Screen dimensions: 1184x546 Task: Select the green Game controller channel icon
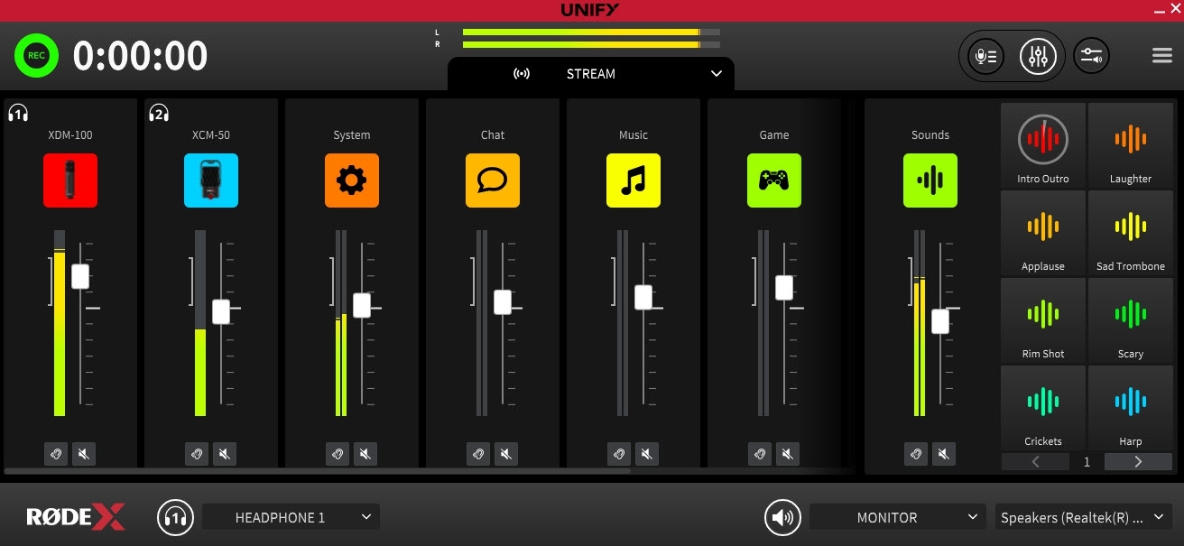pyautogui.click(x=774, y=180)
